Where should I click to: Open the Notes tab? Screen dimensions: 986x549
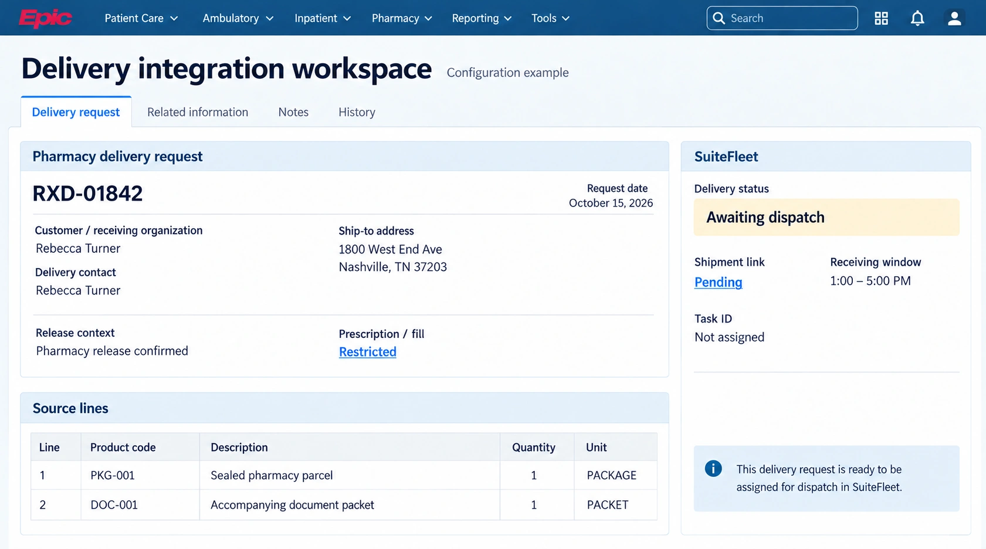coord(293,112)
